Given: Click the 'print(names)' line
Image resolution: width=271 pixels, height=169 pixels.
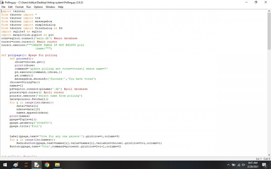Looking at the screenshot, I should click(20, 116).
